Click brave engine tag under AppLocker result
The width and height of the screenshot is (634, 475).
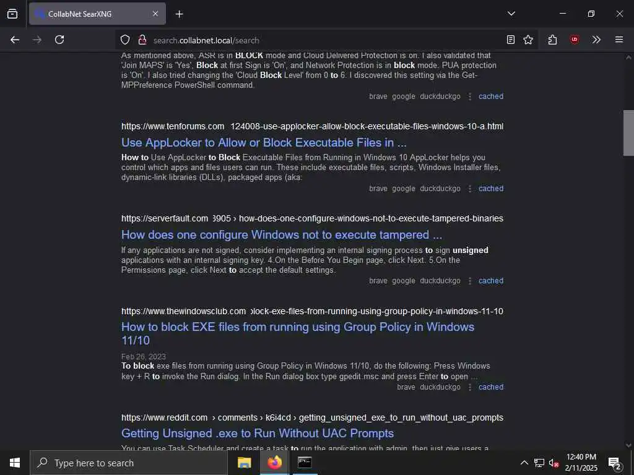[x=378, y=188]
